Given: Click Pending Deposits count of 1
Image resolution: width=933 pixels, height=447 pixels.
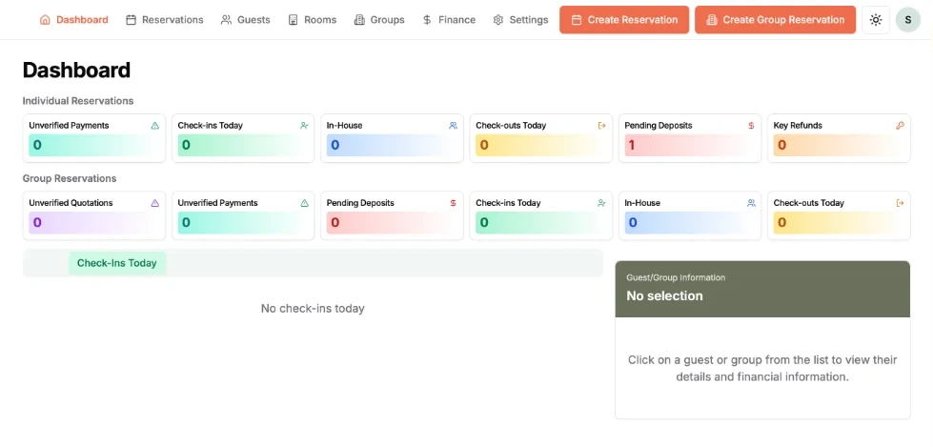Looking at the screenshot, I should tap(632, 145).
